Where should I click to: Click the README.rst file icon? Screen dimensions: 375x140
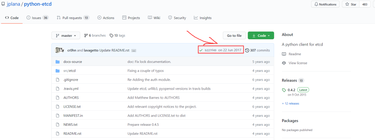tap(57, 133)
